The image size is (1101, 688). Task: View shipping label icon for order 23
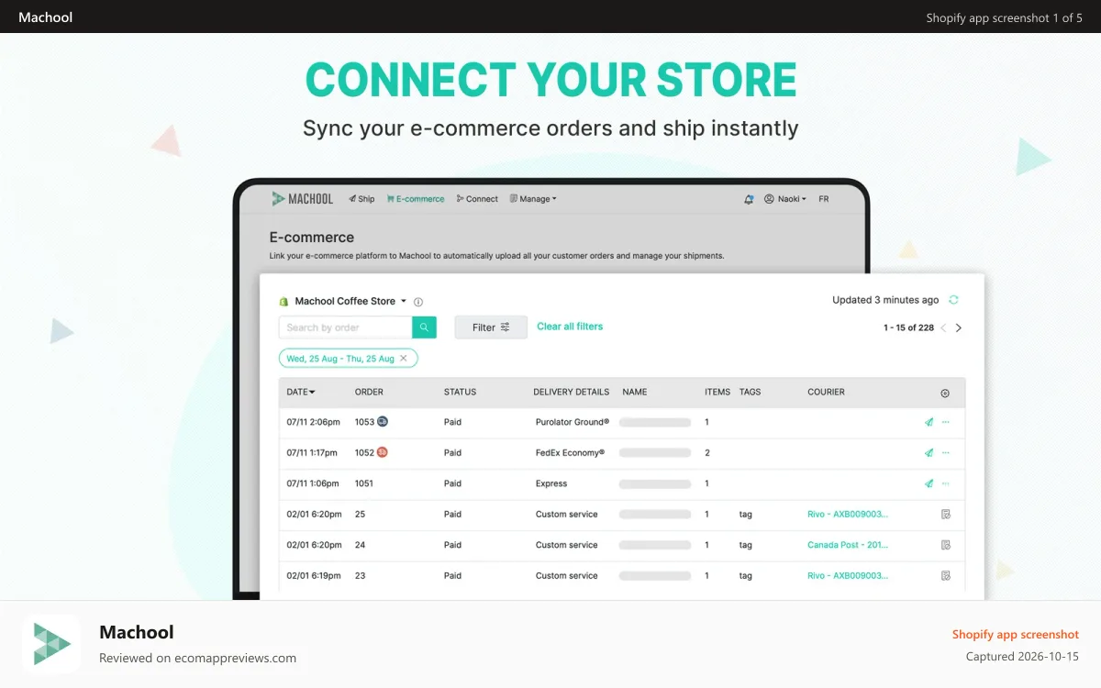pos(946,576)
